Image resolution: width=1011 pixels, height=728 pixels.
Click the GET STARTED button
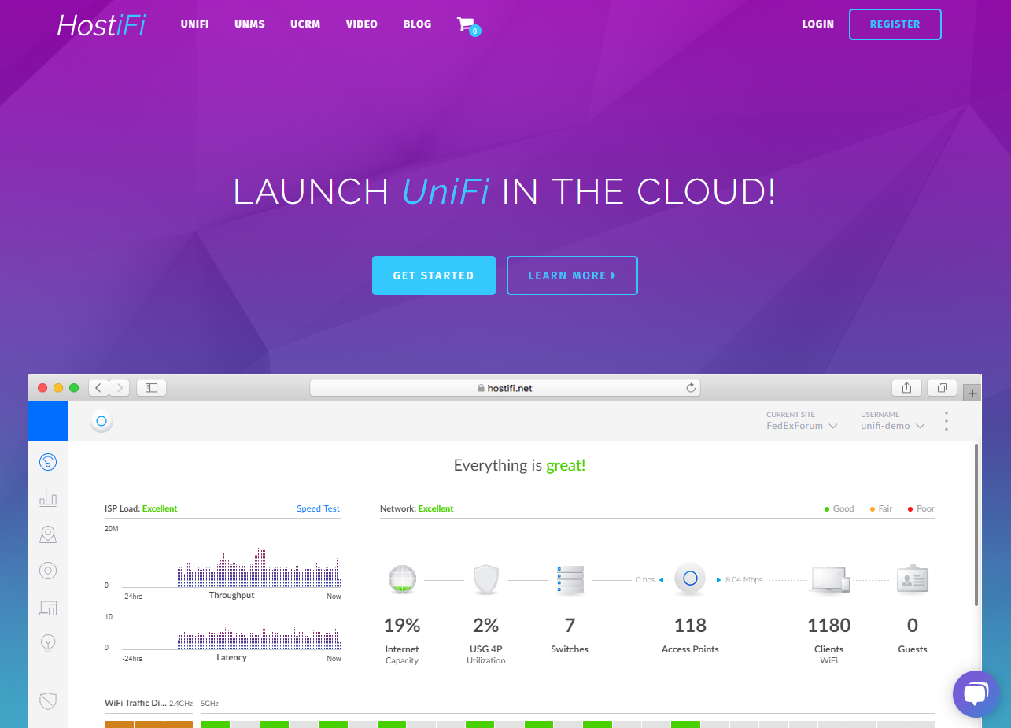pyautogui.click(x=434, y=275)
